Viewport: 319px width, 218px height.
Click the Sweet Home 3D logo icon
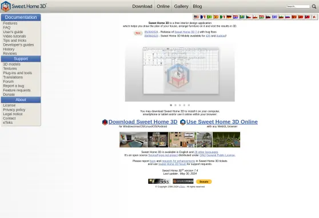pyautogui.click(x=6, y=6)
